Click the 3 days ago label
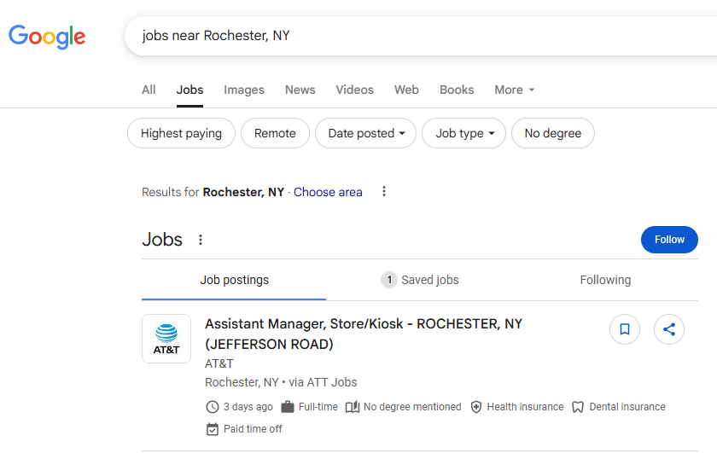Screen dimensions: 717x453 248,406
